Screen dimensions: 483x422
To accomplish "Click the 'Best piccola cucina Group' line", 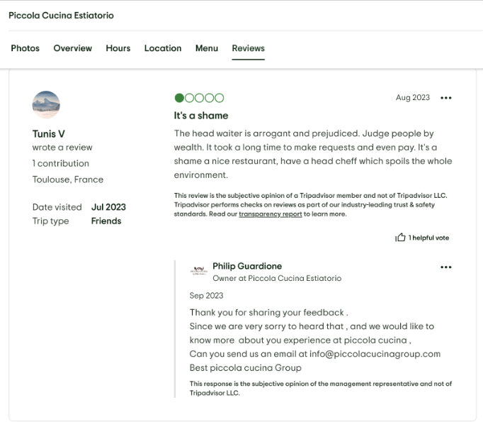I will (x=245, y=368).
